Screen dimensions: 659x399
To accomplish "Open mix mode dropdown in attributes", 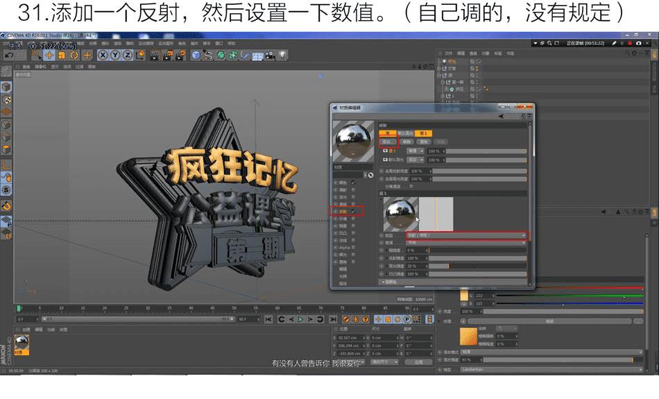I will pyautogui.click(x=552, y=352).
